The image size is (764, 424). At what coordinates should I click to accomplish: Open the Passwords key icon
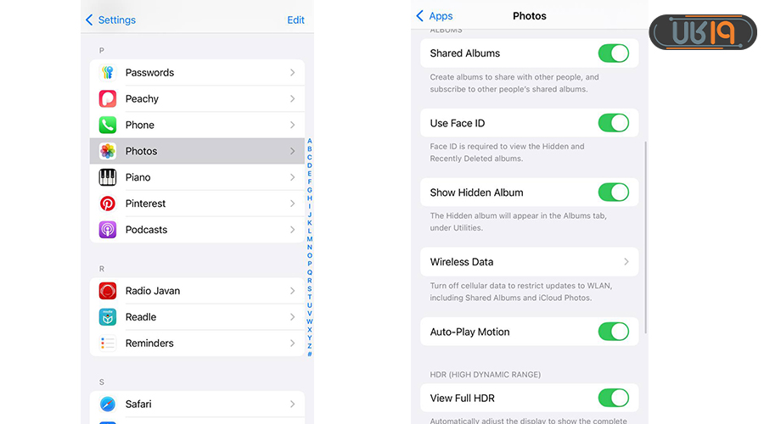[x=108, y=73]
